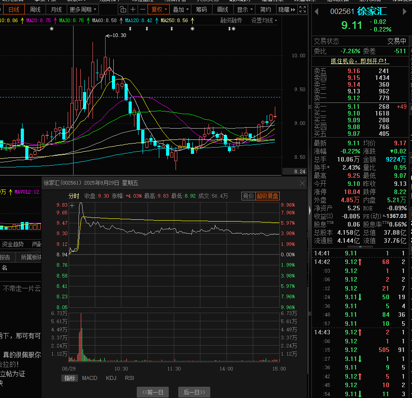Toggle 筹码 chip distribution panel
Image resolution: width=412 pixels, height=398 pixels.
(201, 10)
